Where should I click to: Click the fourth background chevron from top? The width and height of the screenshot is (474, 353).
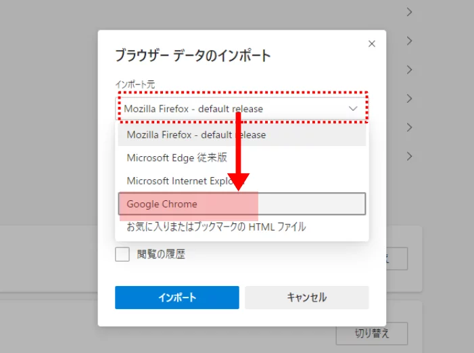pyautogui.click(x=409, y=99)
